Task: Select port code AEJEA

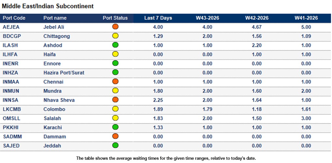Action: coord(11,27)
